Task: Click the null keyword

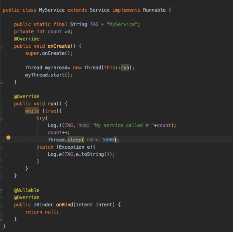Action: click(x=51, y=212)
